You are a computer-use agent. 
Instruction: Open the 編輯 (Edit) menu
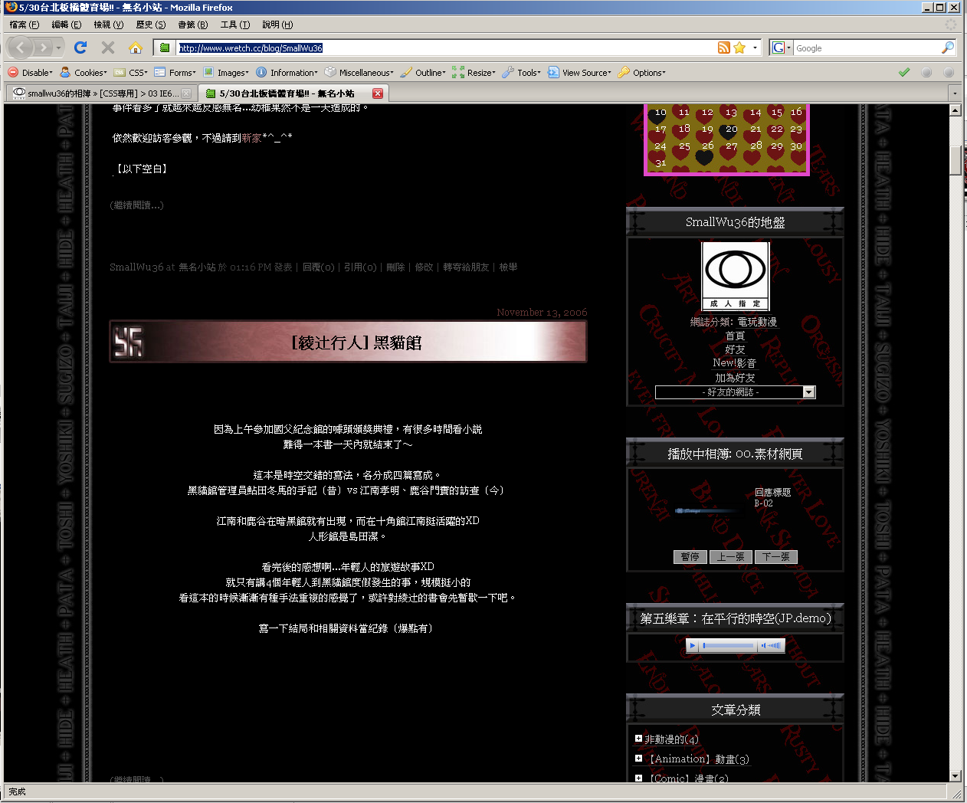pyautogui.click(x=66, y=25)
